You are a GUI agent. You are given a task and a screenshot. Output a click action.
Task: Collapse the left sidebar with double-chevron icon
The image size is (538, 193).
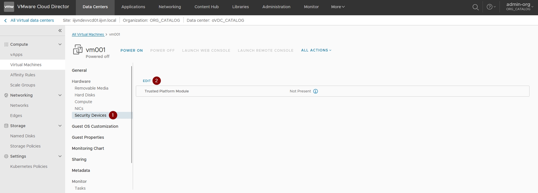(60, 30)
